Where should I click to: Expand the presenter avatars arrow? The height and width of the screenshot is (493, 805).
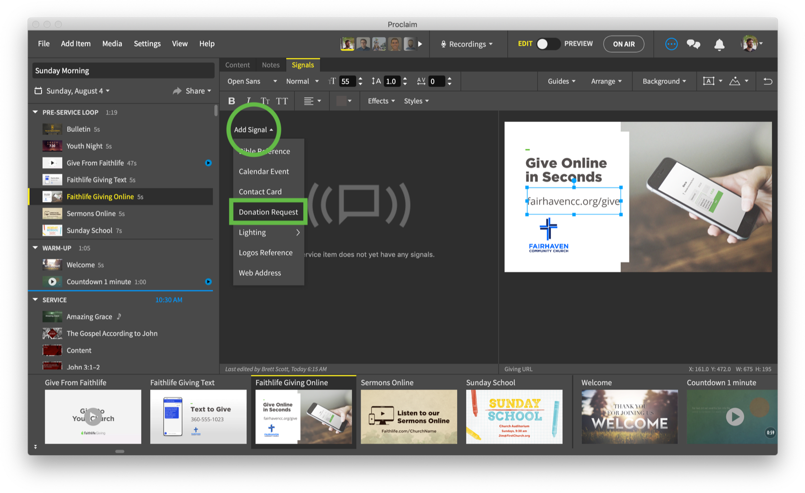(x=420, y=44)
